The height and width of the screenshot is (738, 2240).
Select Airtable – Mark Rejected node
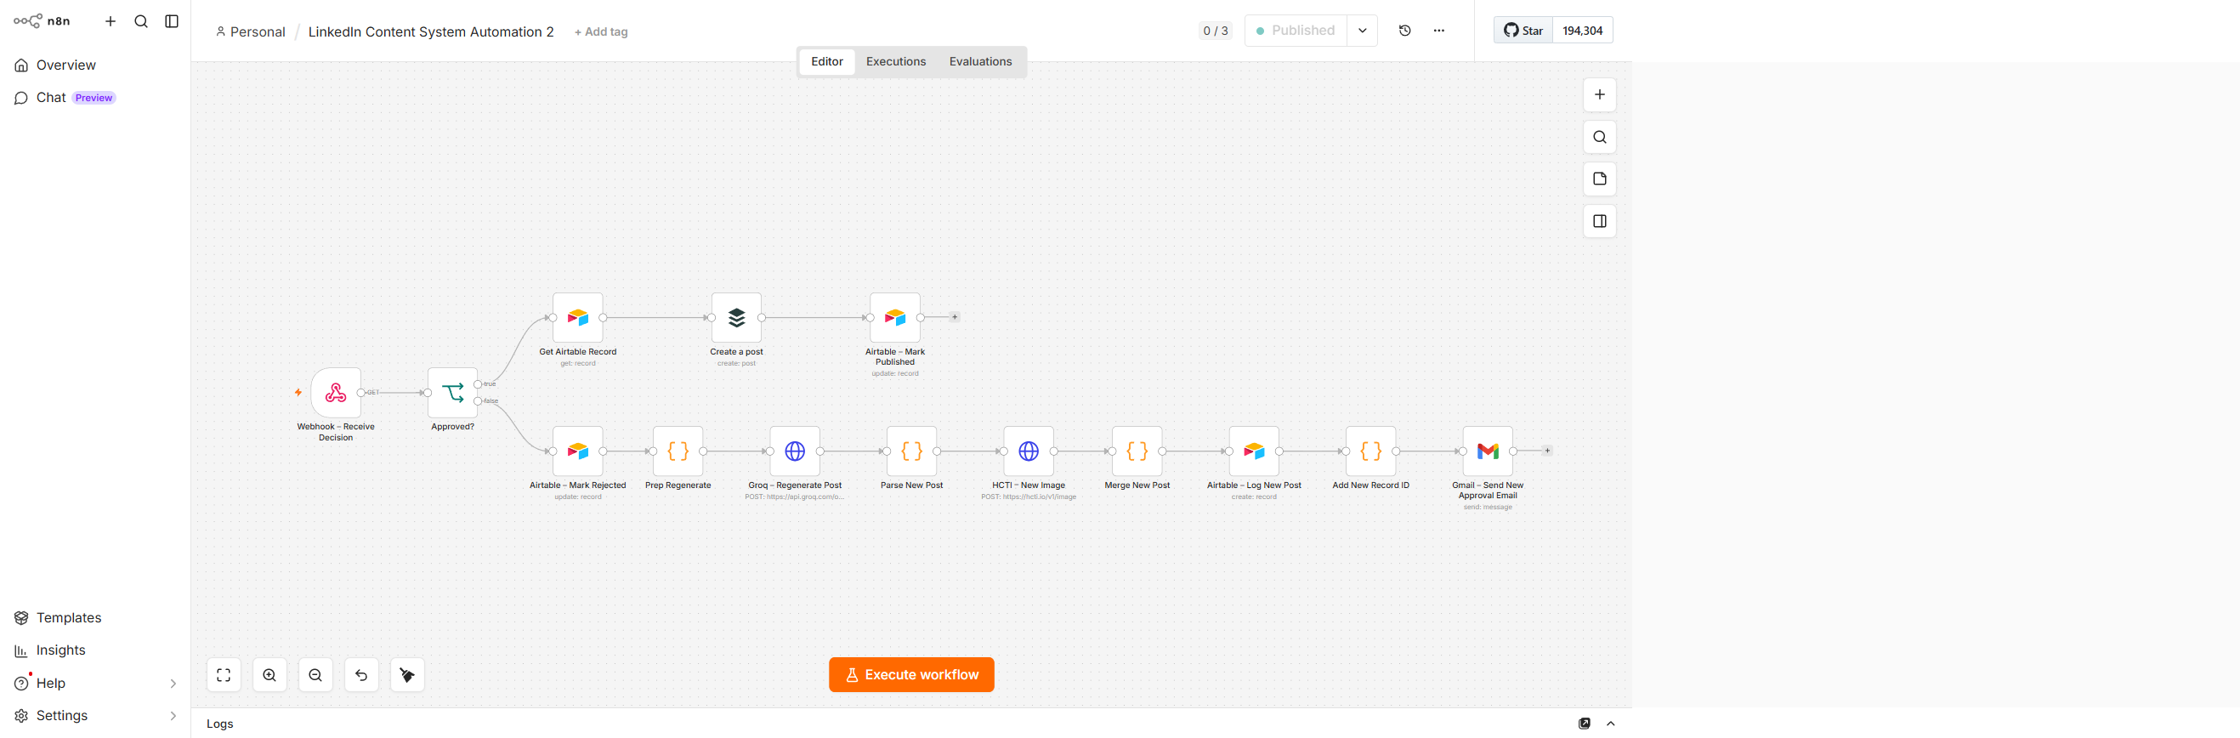click(577, 451)
